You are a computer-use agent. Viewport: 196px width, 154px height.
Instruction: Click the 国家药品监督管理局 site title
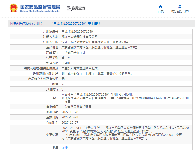tap(40, 7)
